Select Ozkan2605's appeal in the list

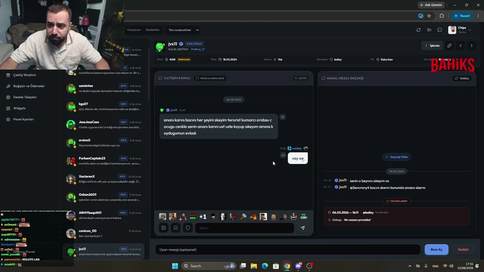click(x=104, y=197)
